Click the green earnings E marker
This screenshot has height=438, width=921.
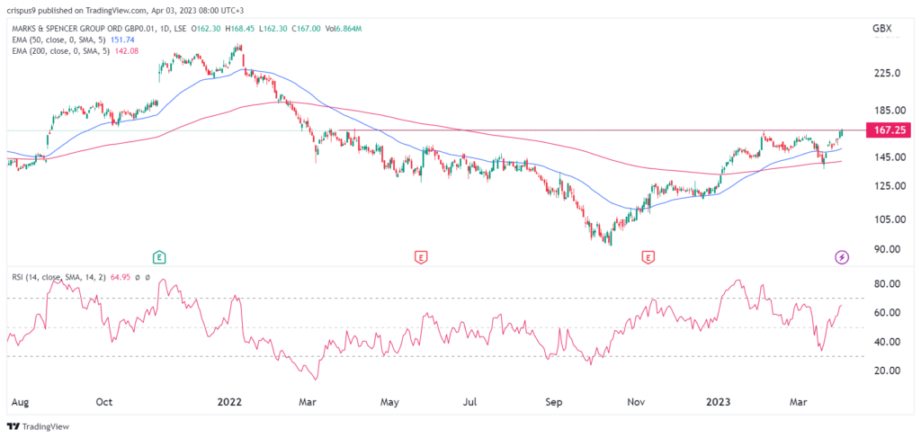point(158,256)
